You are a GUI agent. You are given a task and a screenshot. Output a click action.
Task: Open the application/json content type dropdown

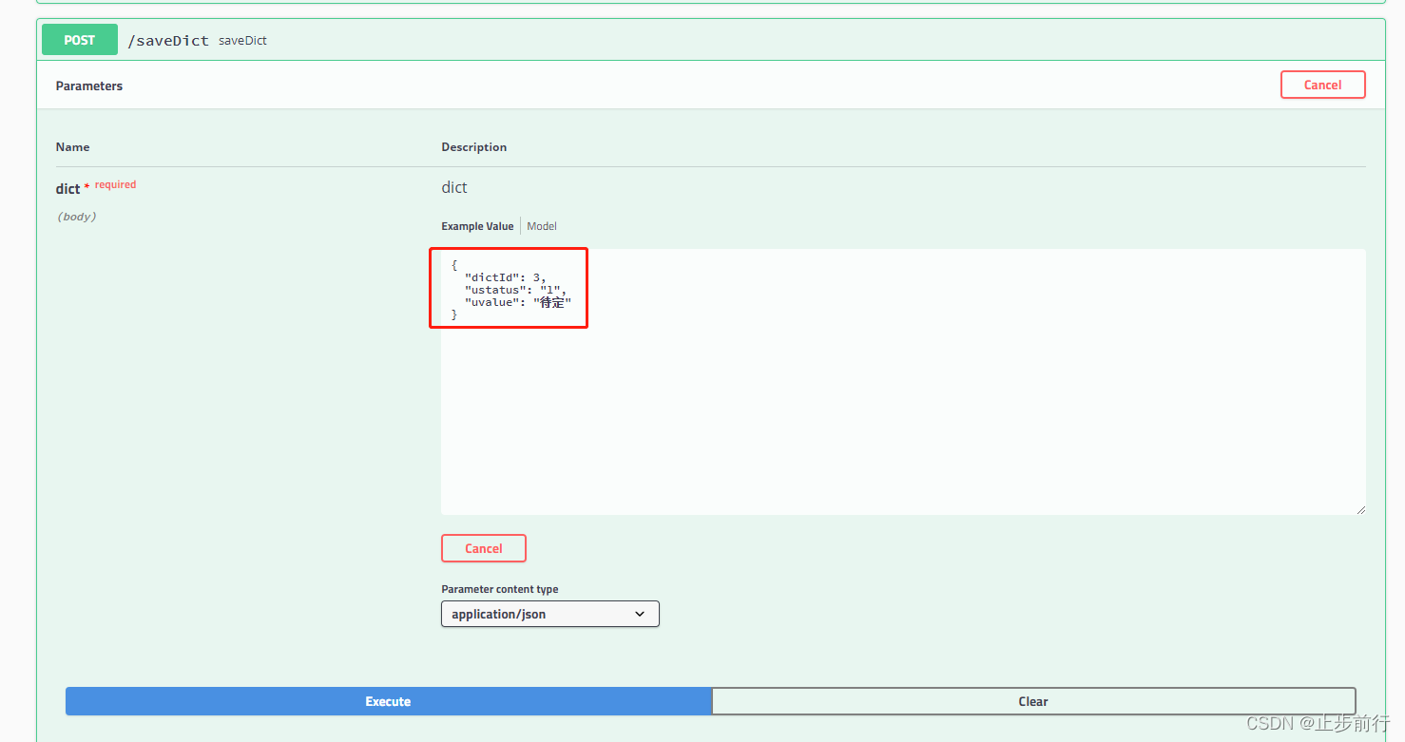coord(549,614)
